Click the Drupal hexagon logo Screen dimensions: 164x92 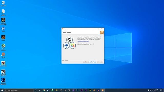66,45
